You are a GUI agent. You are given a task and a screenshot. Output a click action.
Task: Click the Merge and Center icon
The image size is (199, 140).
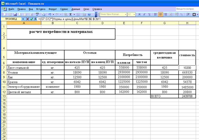(x=170, y=14)
